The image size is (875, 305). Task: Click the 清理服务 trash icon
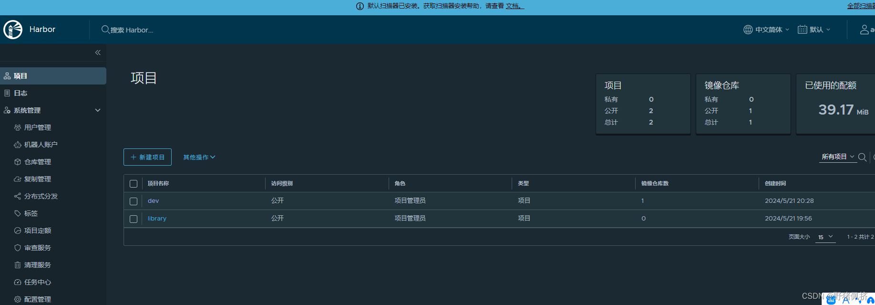18,265
